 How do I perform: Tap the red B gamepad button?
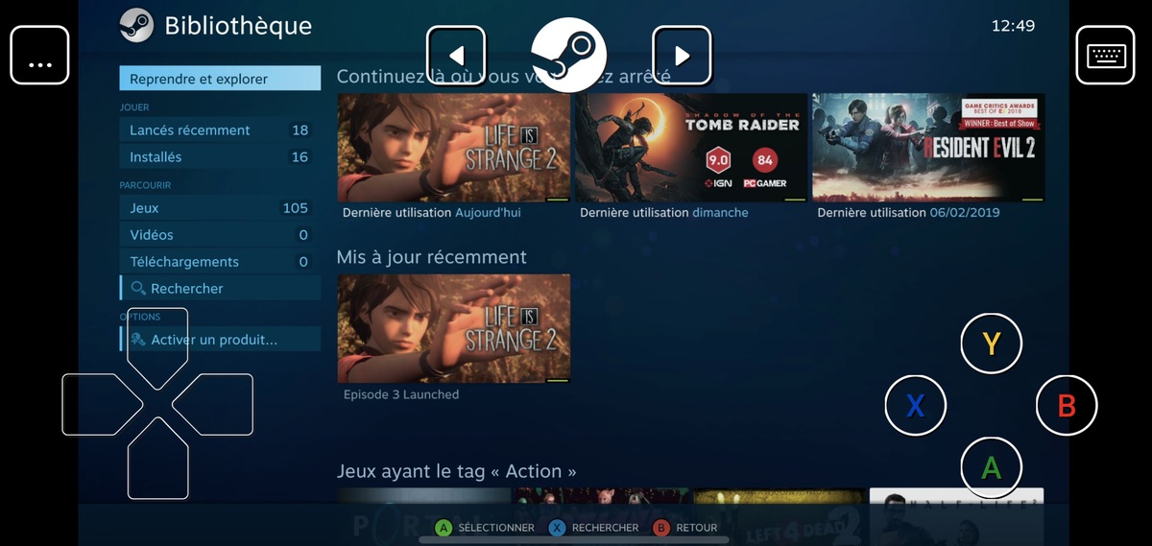[1067, 405]
